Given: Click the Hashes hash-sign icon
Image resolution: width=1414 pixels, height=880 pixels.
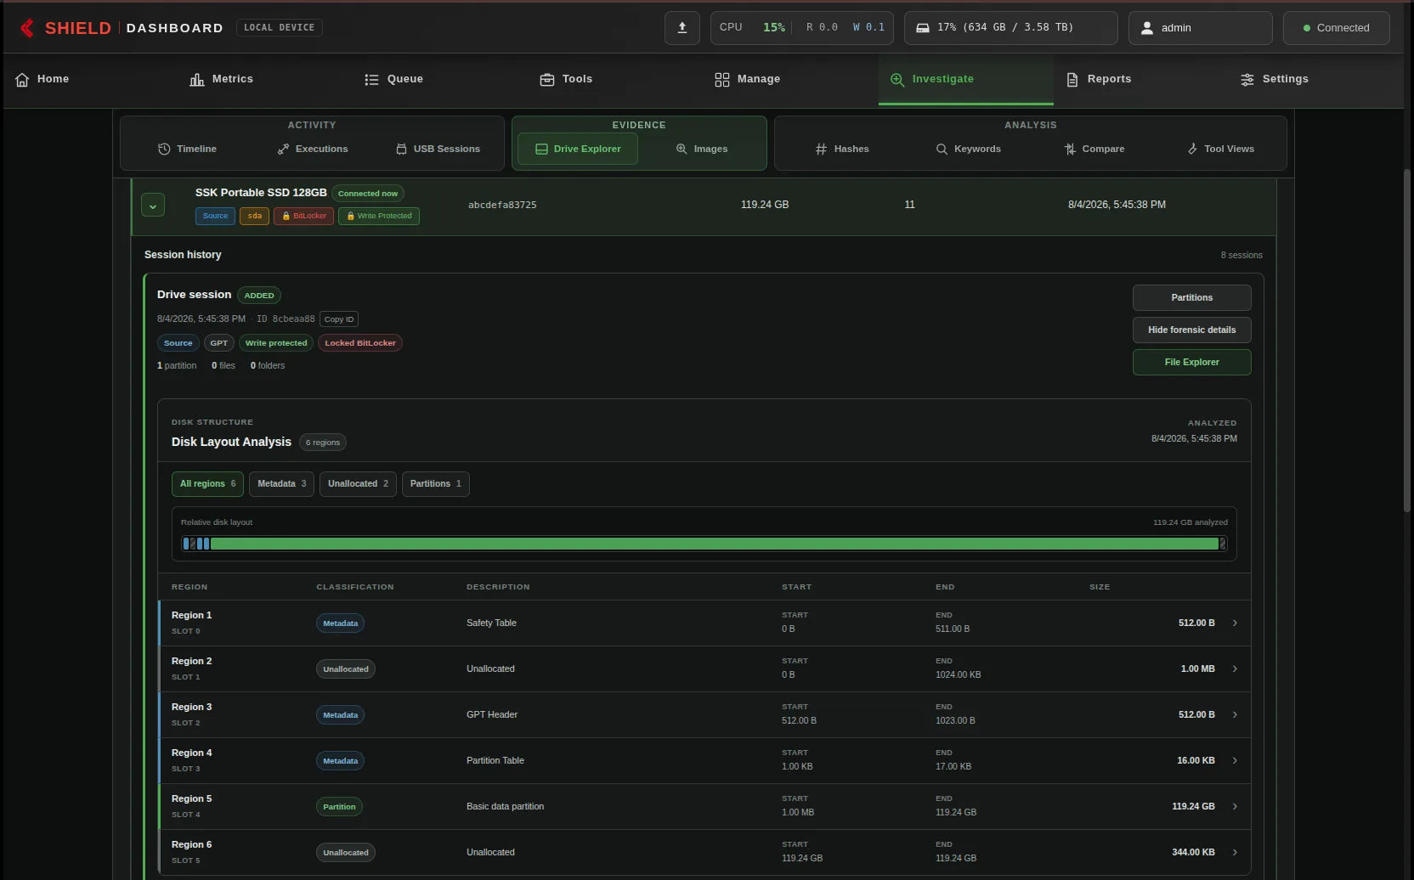Looking at the screenshot, I should 821,149.
